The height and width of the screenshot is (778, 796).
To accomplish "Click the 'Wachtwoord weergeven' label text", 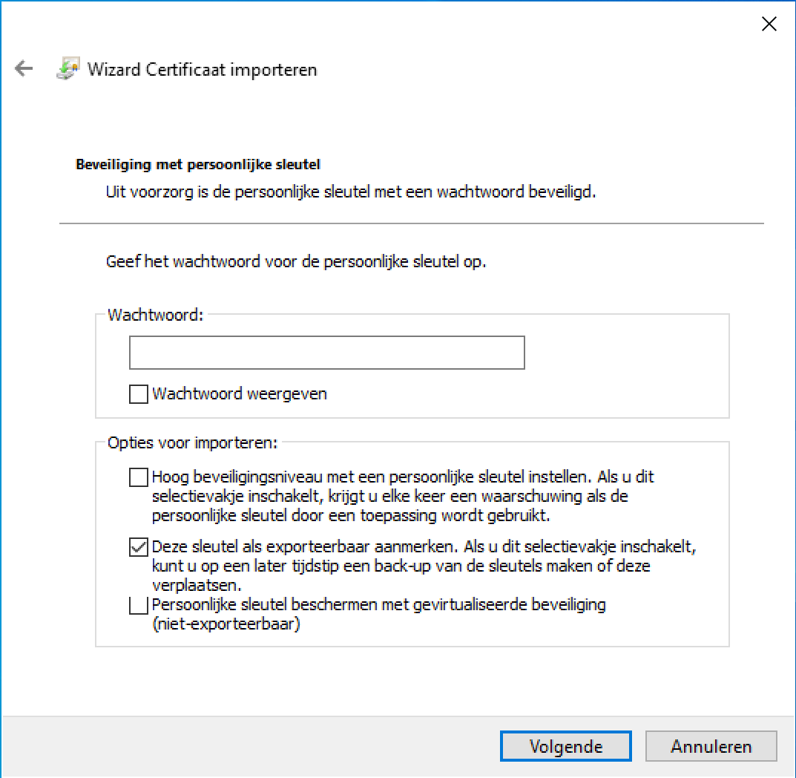I will 239,394.
